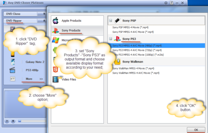Click the Any DVD Cloner app logo
This screenshot has height=133, width=208.
(5, 3)
